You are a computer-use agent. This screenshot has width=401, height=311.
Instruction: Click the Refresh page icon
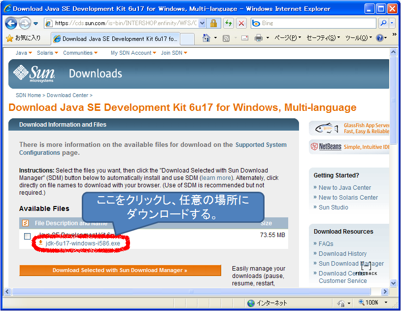(229, 23)
